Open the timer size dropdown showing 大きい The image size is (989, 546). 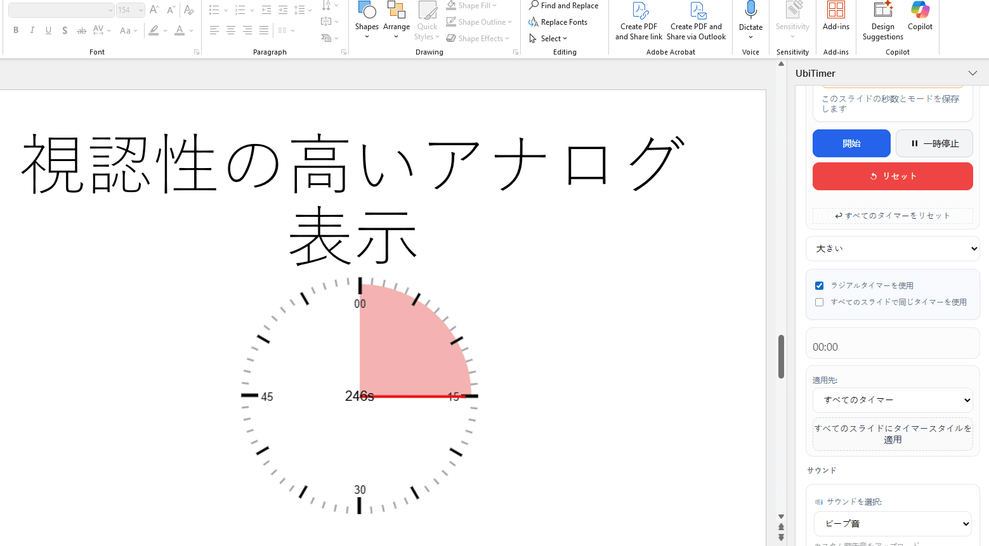point(893,249)
